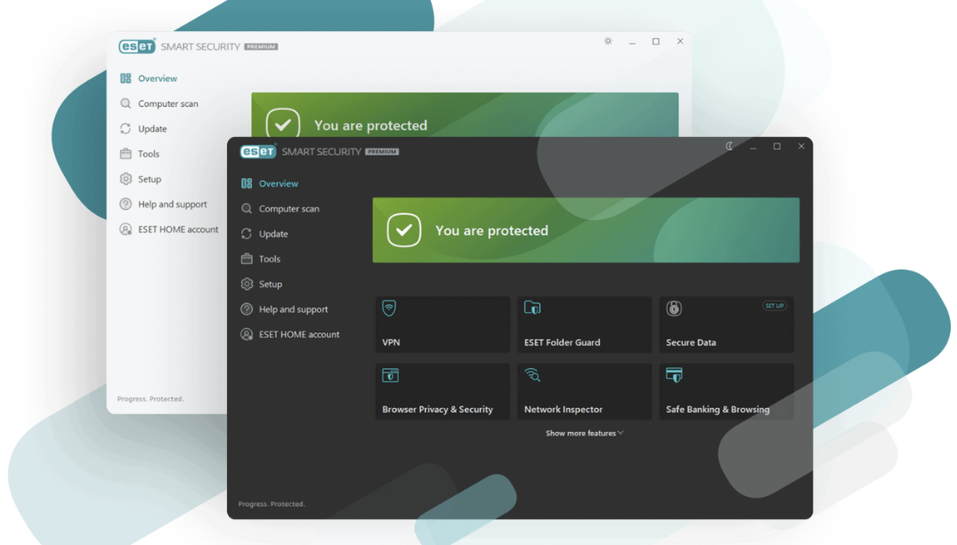Viewport: 957px width, 545px height.
Task: Close the light ESET window
Action: (x=680, y=42)
